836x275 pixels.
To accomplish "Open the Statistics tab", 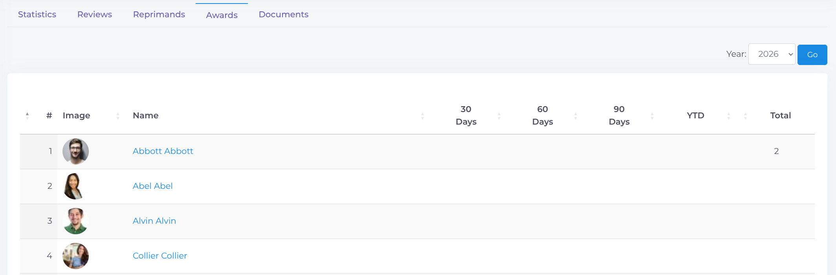I will [37, 14].
